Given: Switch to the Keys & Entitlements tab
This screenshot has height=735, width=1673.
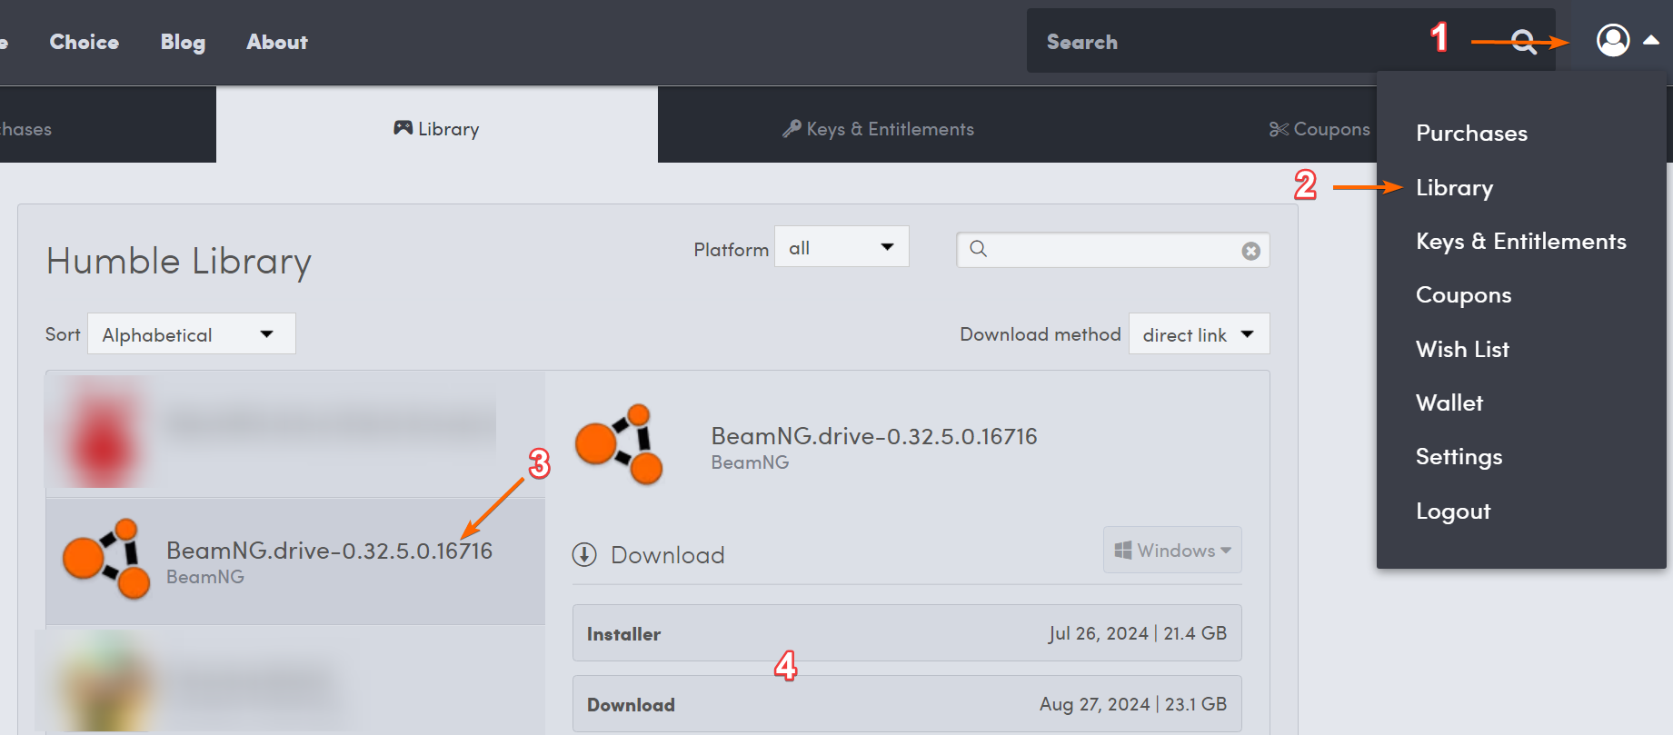Looking at the screenshot, I should pyautogui.click(x=878, y=129).
